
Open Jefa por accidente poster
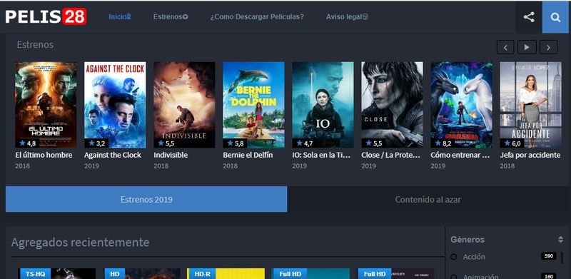[530, 104]
